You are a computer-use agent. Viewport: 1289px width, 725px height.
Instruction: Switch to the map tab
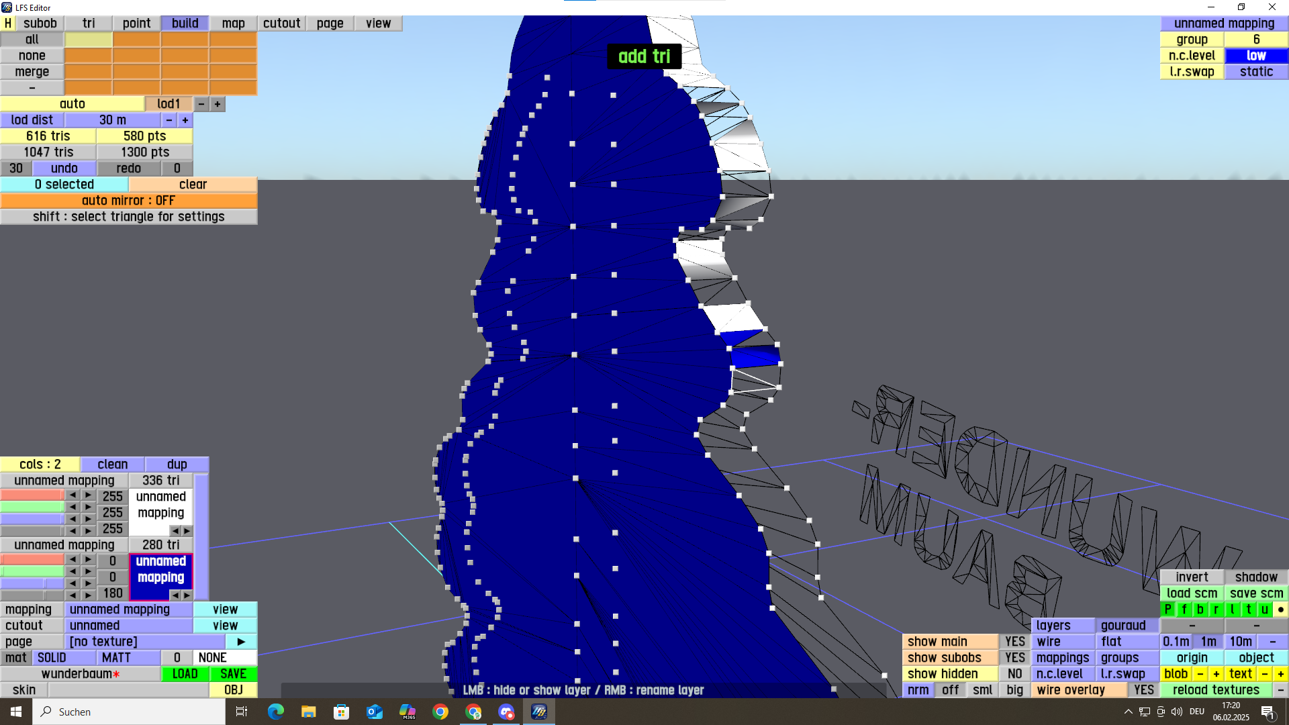click(x=233, y=23)
